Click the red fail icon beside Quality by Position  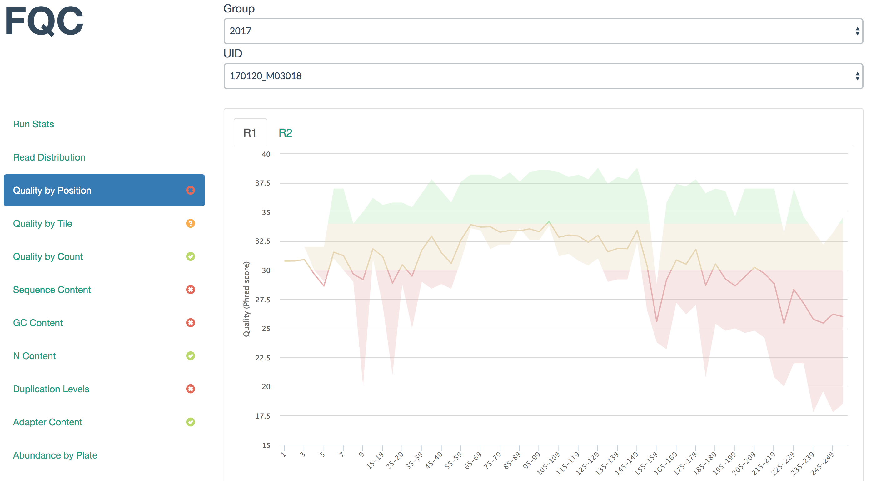(190, 190)
